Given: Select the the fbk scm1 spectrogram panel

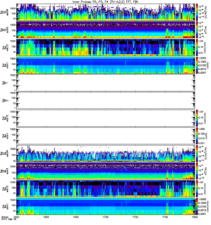Looking at the screenshot, I should pos(106,206).
